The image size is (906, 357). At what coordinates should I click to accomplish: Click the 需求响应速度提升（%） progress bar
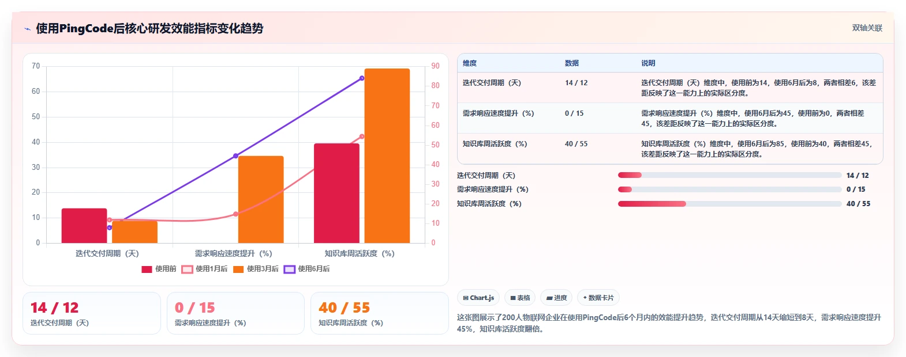click(x=729, y=189)
